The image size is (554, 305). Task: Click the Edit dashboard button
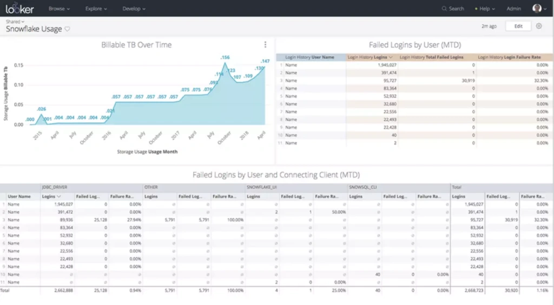point(518,26)
